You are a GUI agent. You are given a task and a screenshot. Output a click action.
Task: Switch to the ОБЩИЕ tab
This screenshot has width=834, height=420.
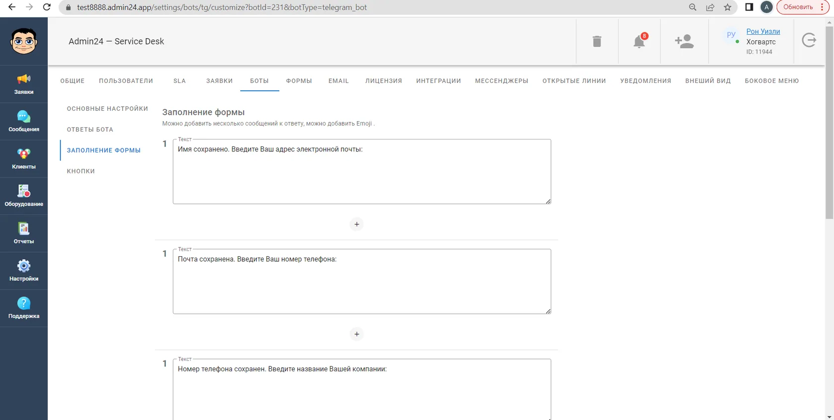click(72, 81)
